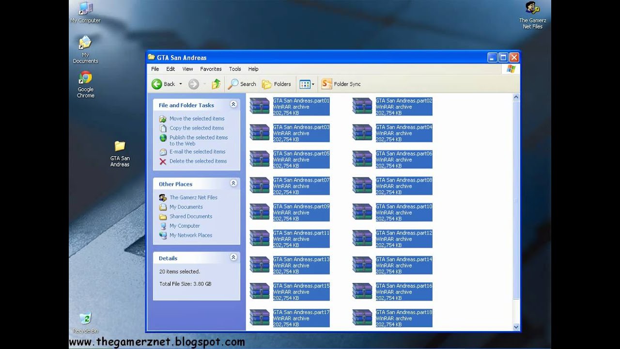Open the Search pane
This screenshot has height=349, width=620.
coord(242,84)
